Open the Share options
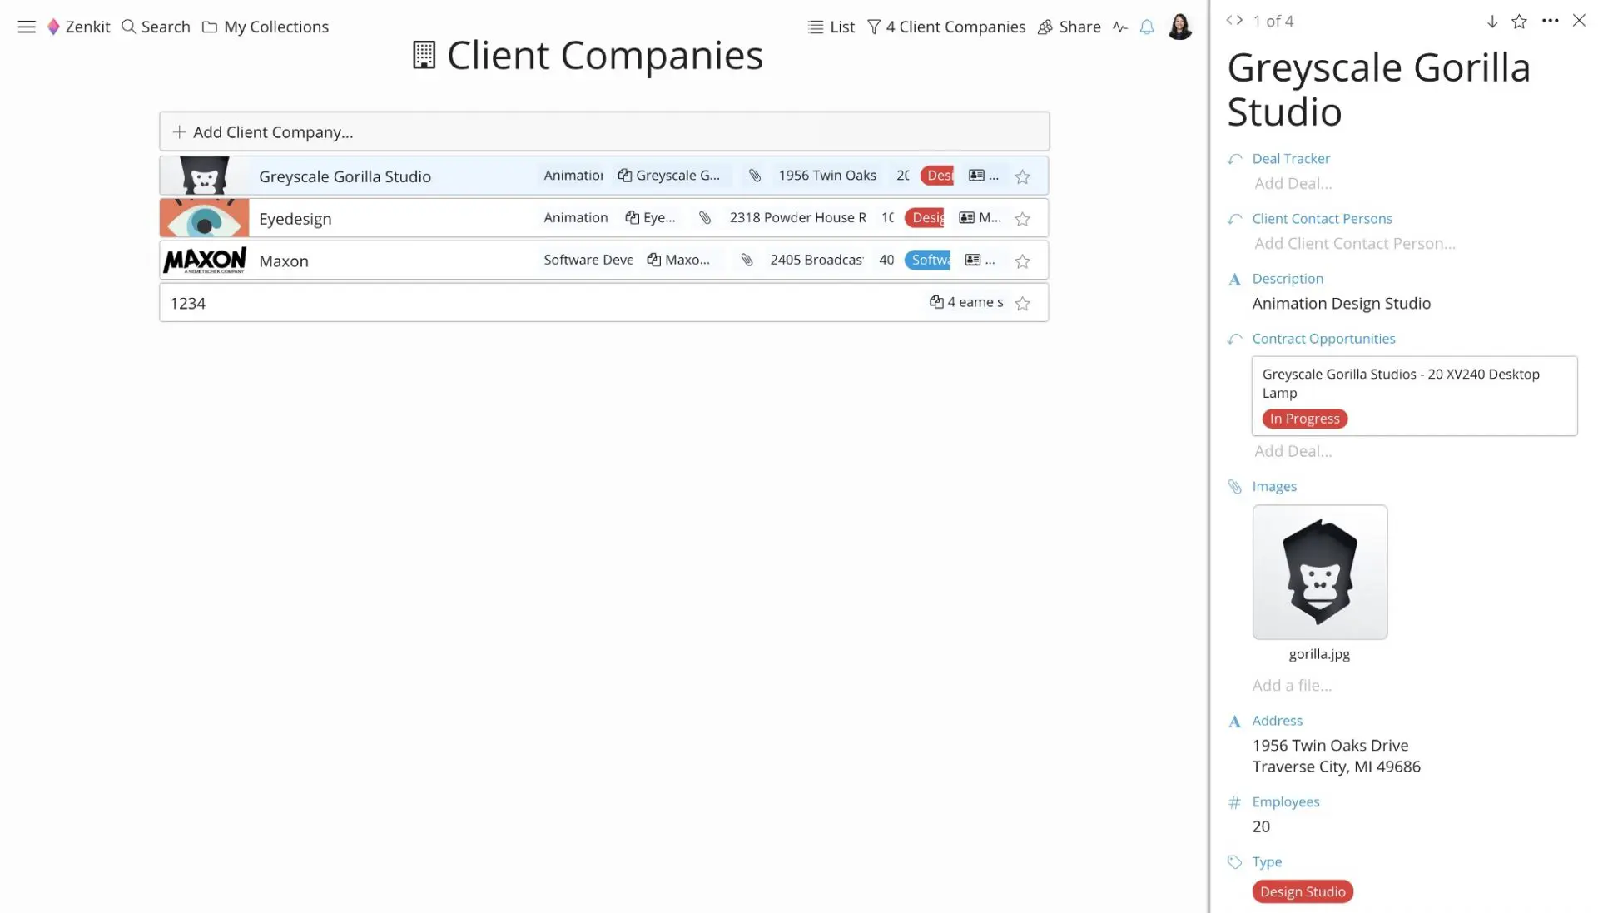The width and height of the screenshot is (1598, 913). tap(1069, 27)
